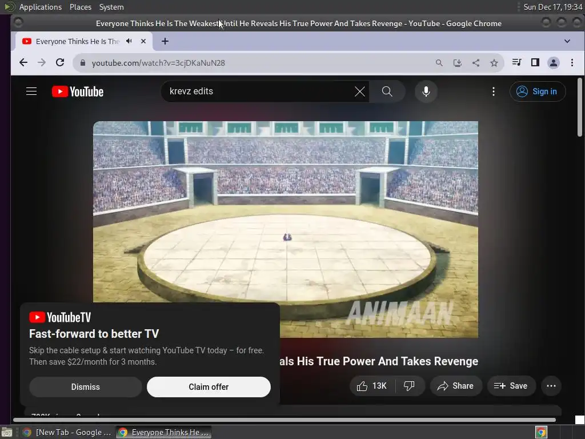The height and width of the screenshot is (439, 585).
Task: Close the Everyone Thinks He Is The tab
Action: 143,41
